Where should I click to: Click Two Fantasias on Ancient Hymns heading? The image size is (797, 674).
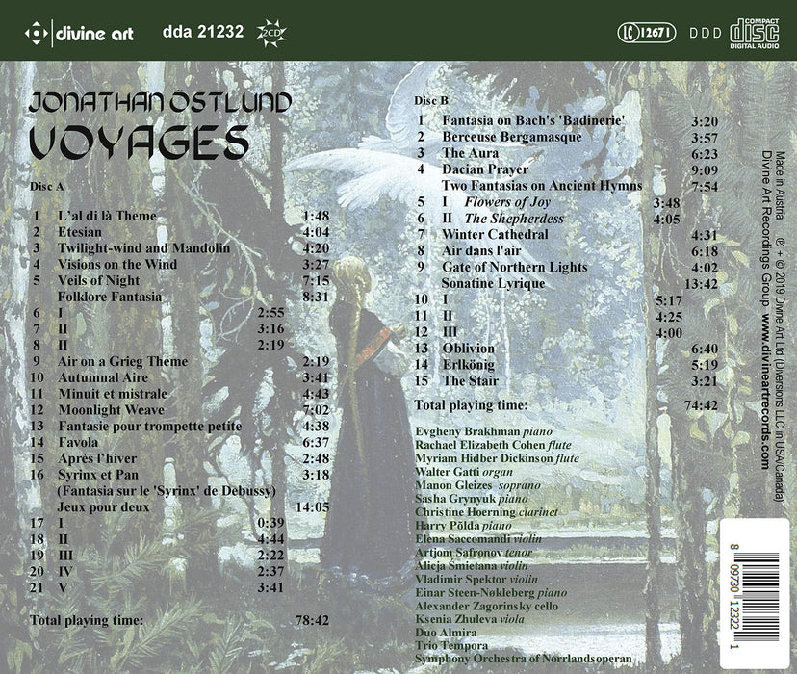(x=542, y=186)
